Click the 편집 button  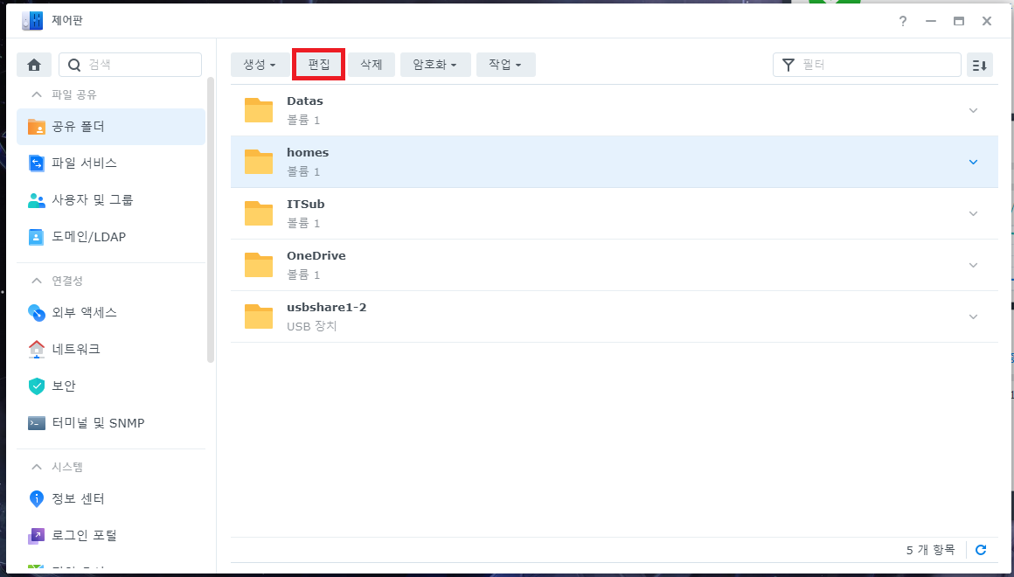[x=319, y=65]
